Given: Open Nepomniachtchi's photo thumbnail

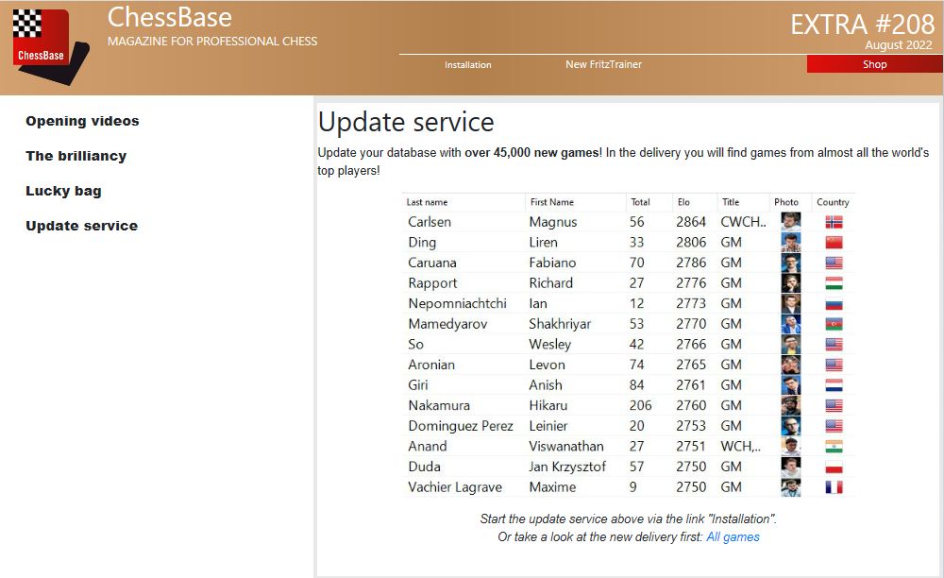Looking at the screenshot, I should [x=790, y=303].
